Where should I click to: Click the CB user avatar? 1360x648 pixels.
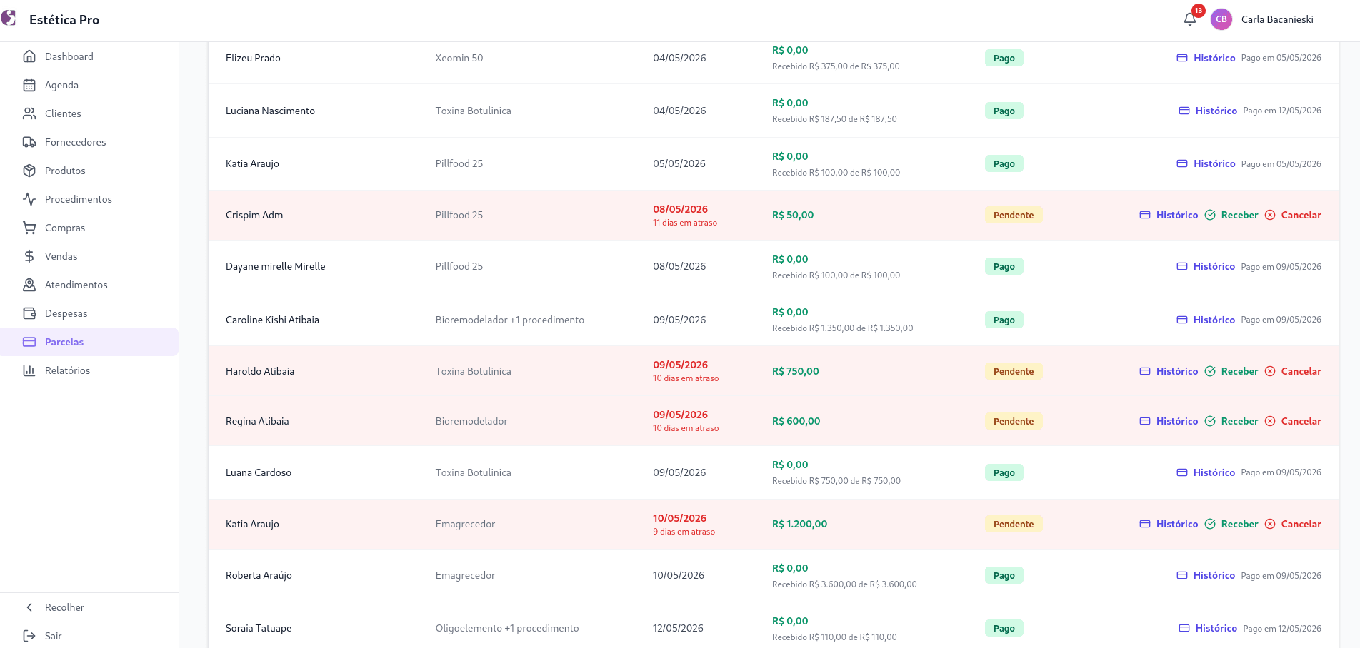pyautogui.click(x=1221, y=19)
